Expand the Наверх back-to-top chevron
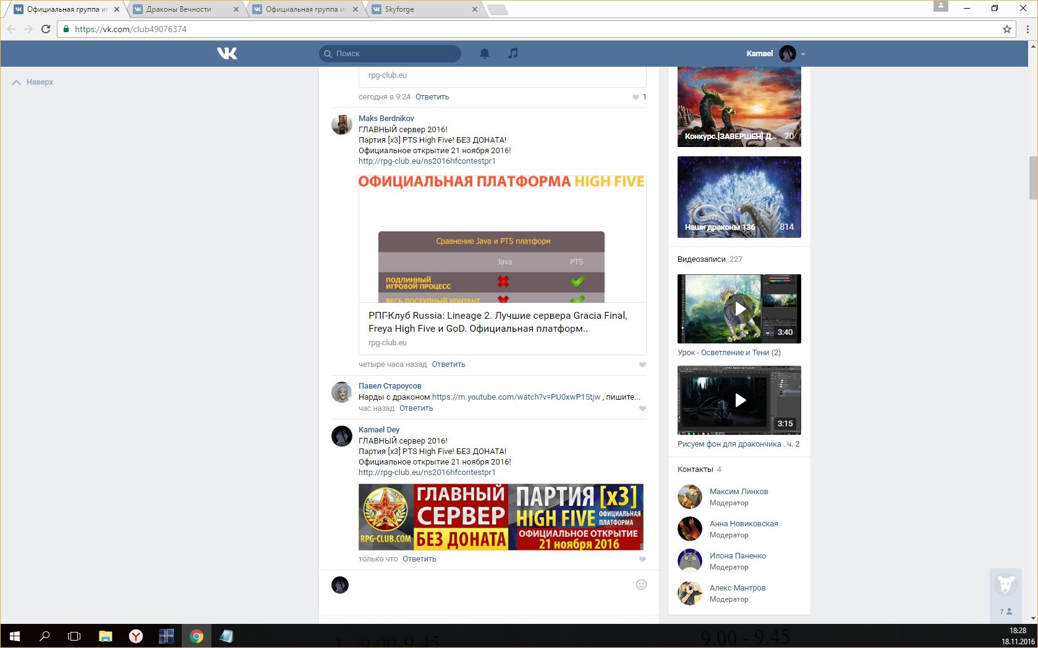Screen dimensions: 1038x648 pyautogui.click(x=17, y=82)
